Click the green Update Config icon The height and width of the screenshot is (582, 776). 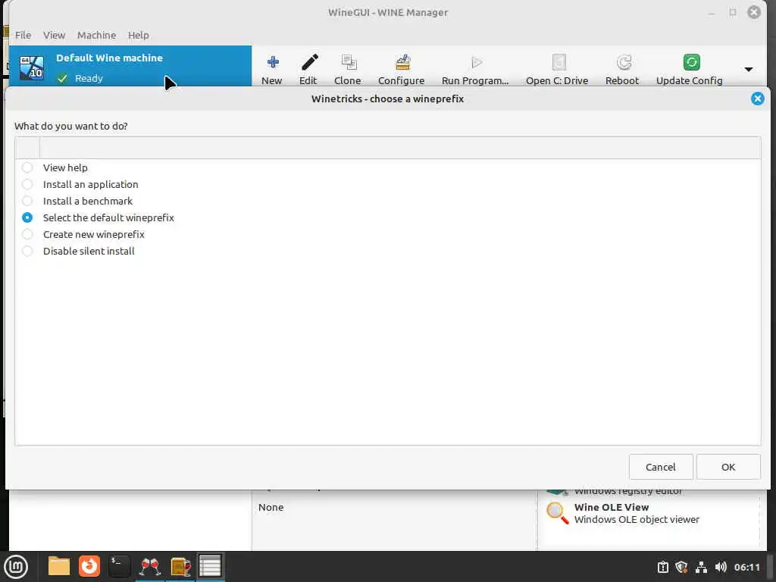point(691,62)
